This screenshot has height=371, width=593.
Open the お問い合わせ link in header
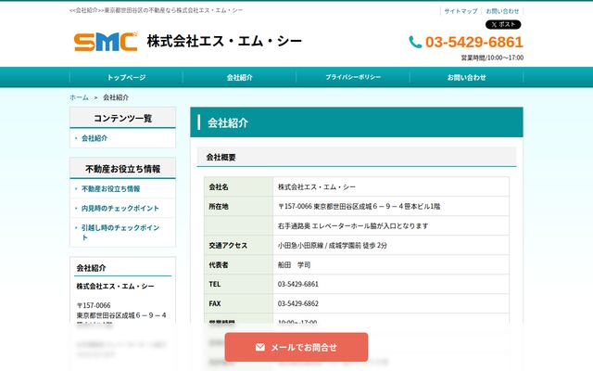[502, 11]
